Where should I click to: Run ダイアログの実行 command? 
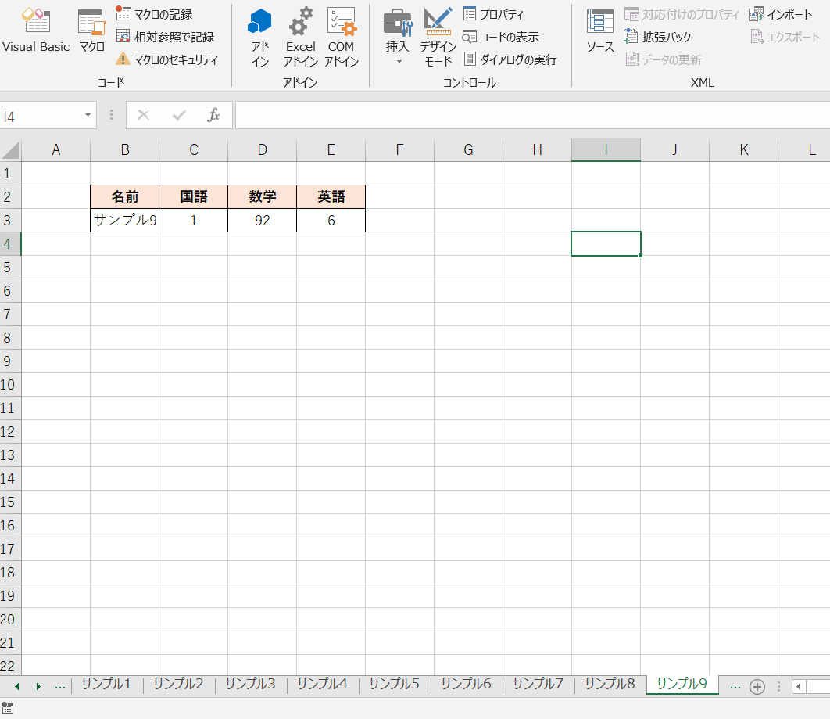point(510,59)
